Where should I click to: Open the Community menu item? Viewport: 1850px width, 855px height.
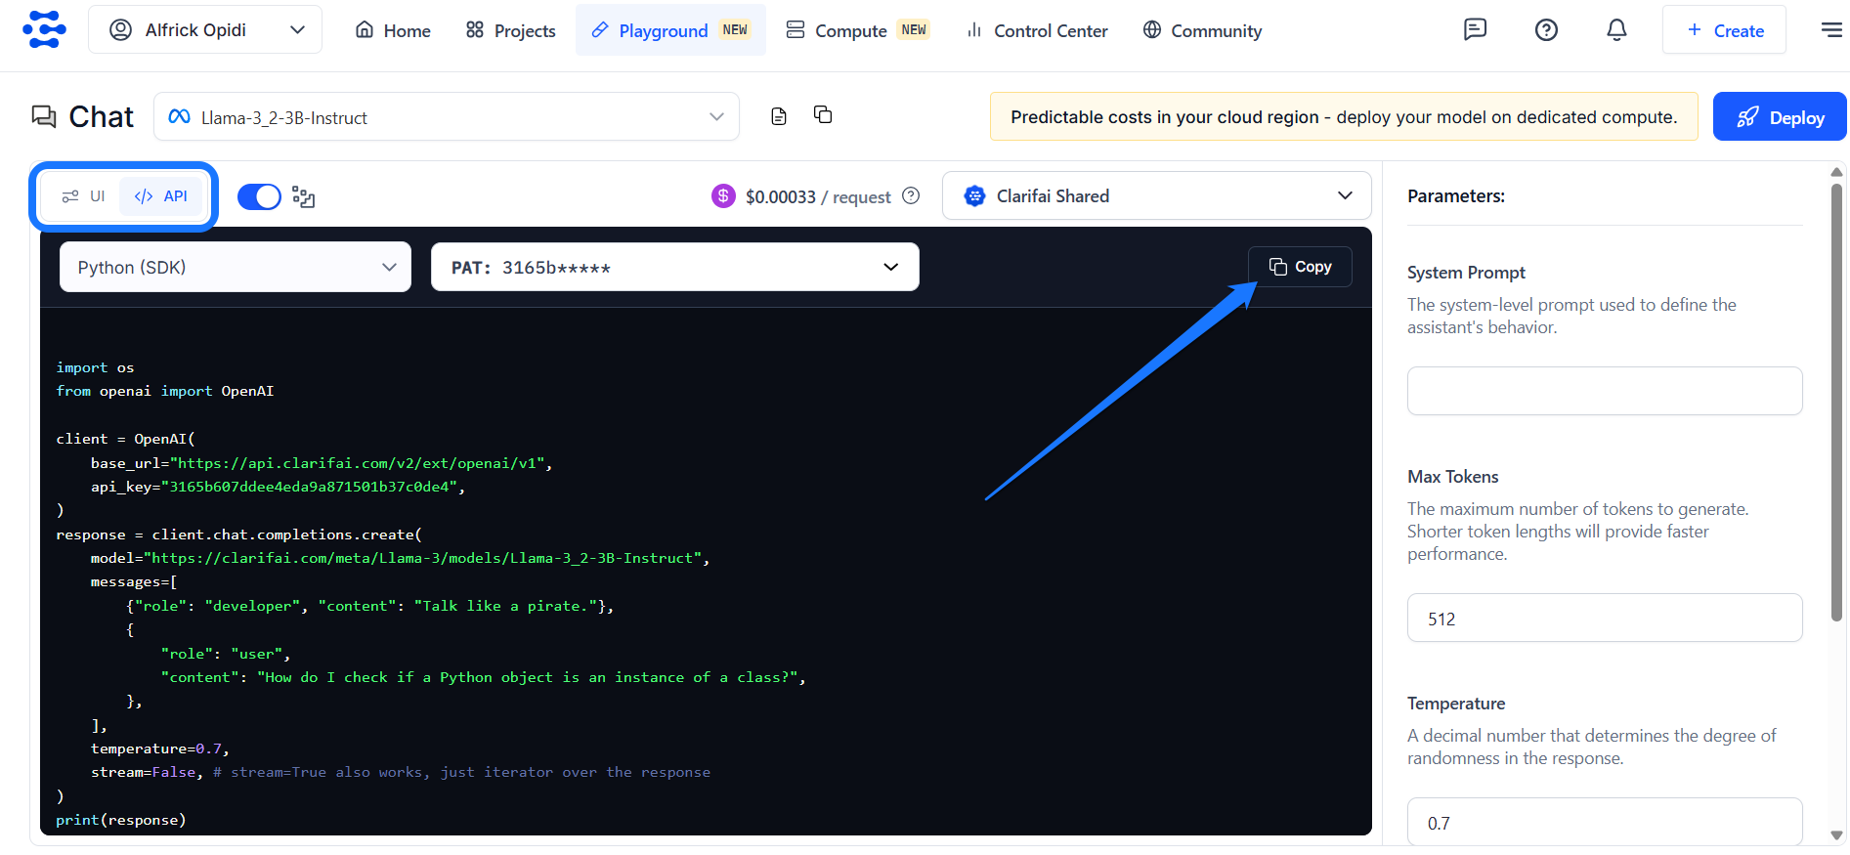point(1203,30)
